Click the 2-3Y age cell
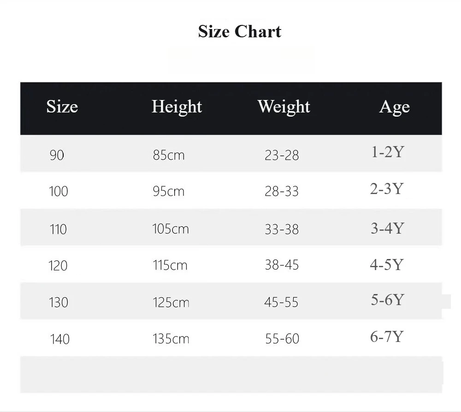Screen dimensions: 461x412 [x=387, y=188]
